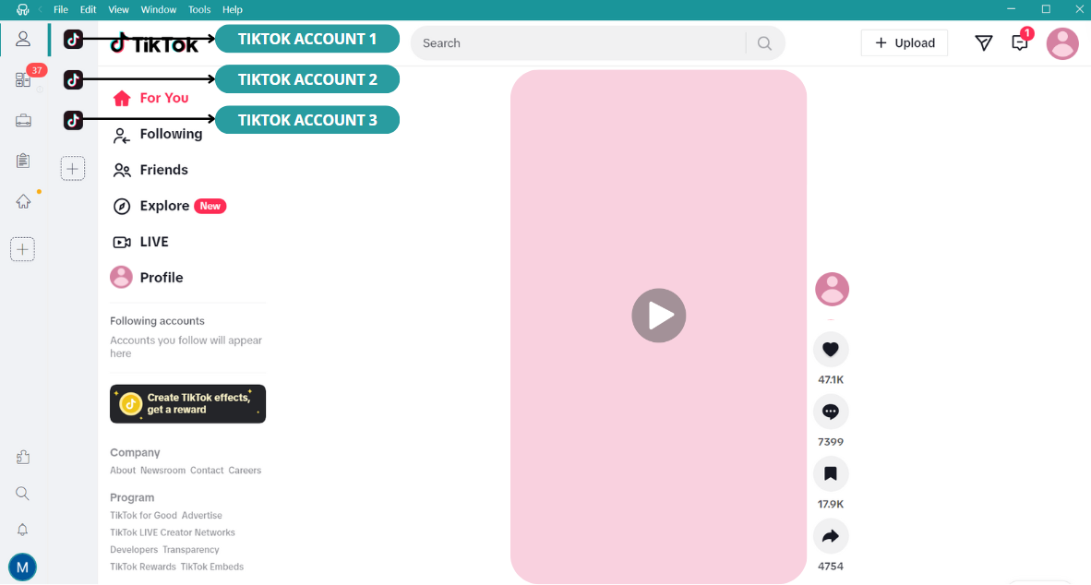Play the video

[x=659, y=316]
